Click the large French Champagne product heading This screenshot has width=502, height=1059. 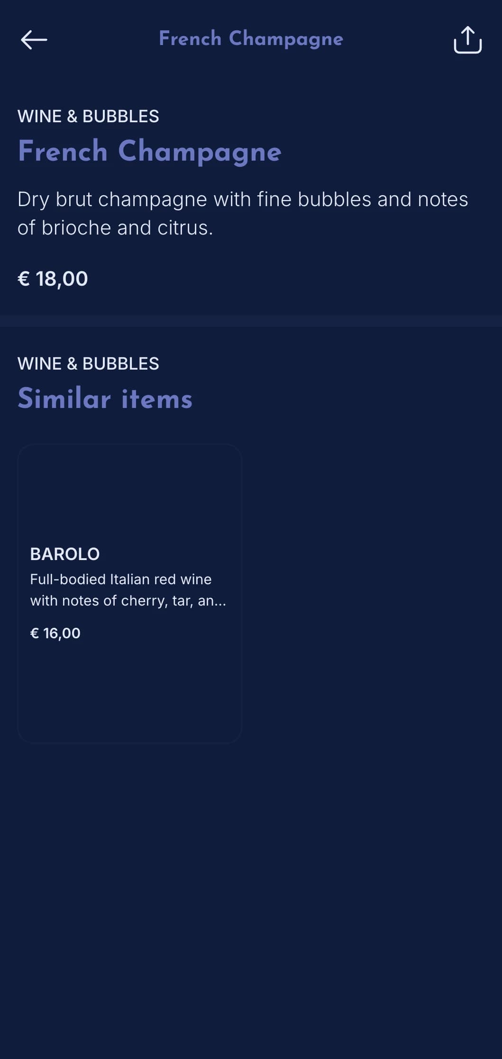pos(150,152)
